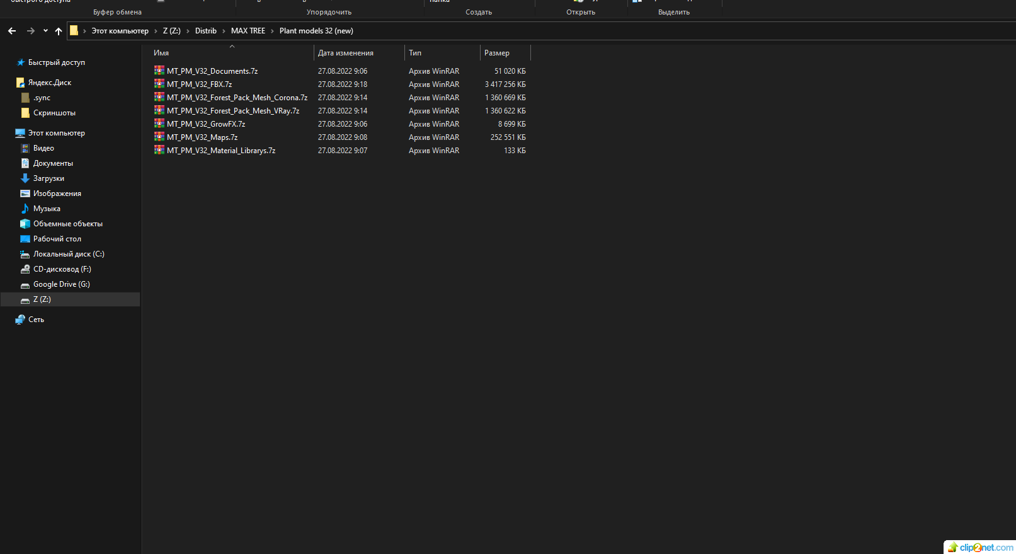Click the 'Изображения' pictures icon
The image size is (1016, 554).
click(25, 193)
